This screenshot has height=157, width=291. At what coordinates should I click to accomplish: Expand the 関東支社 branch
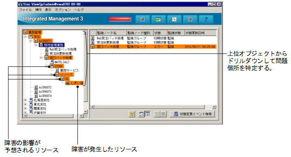(25, 109)
